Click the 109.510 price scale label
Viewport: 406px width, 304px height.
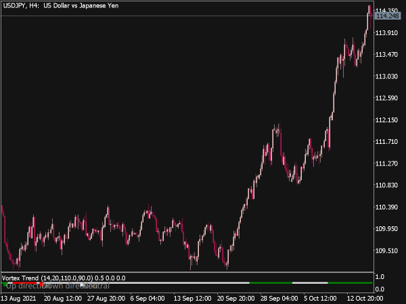(x=386, y=251)
